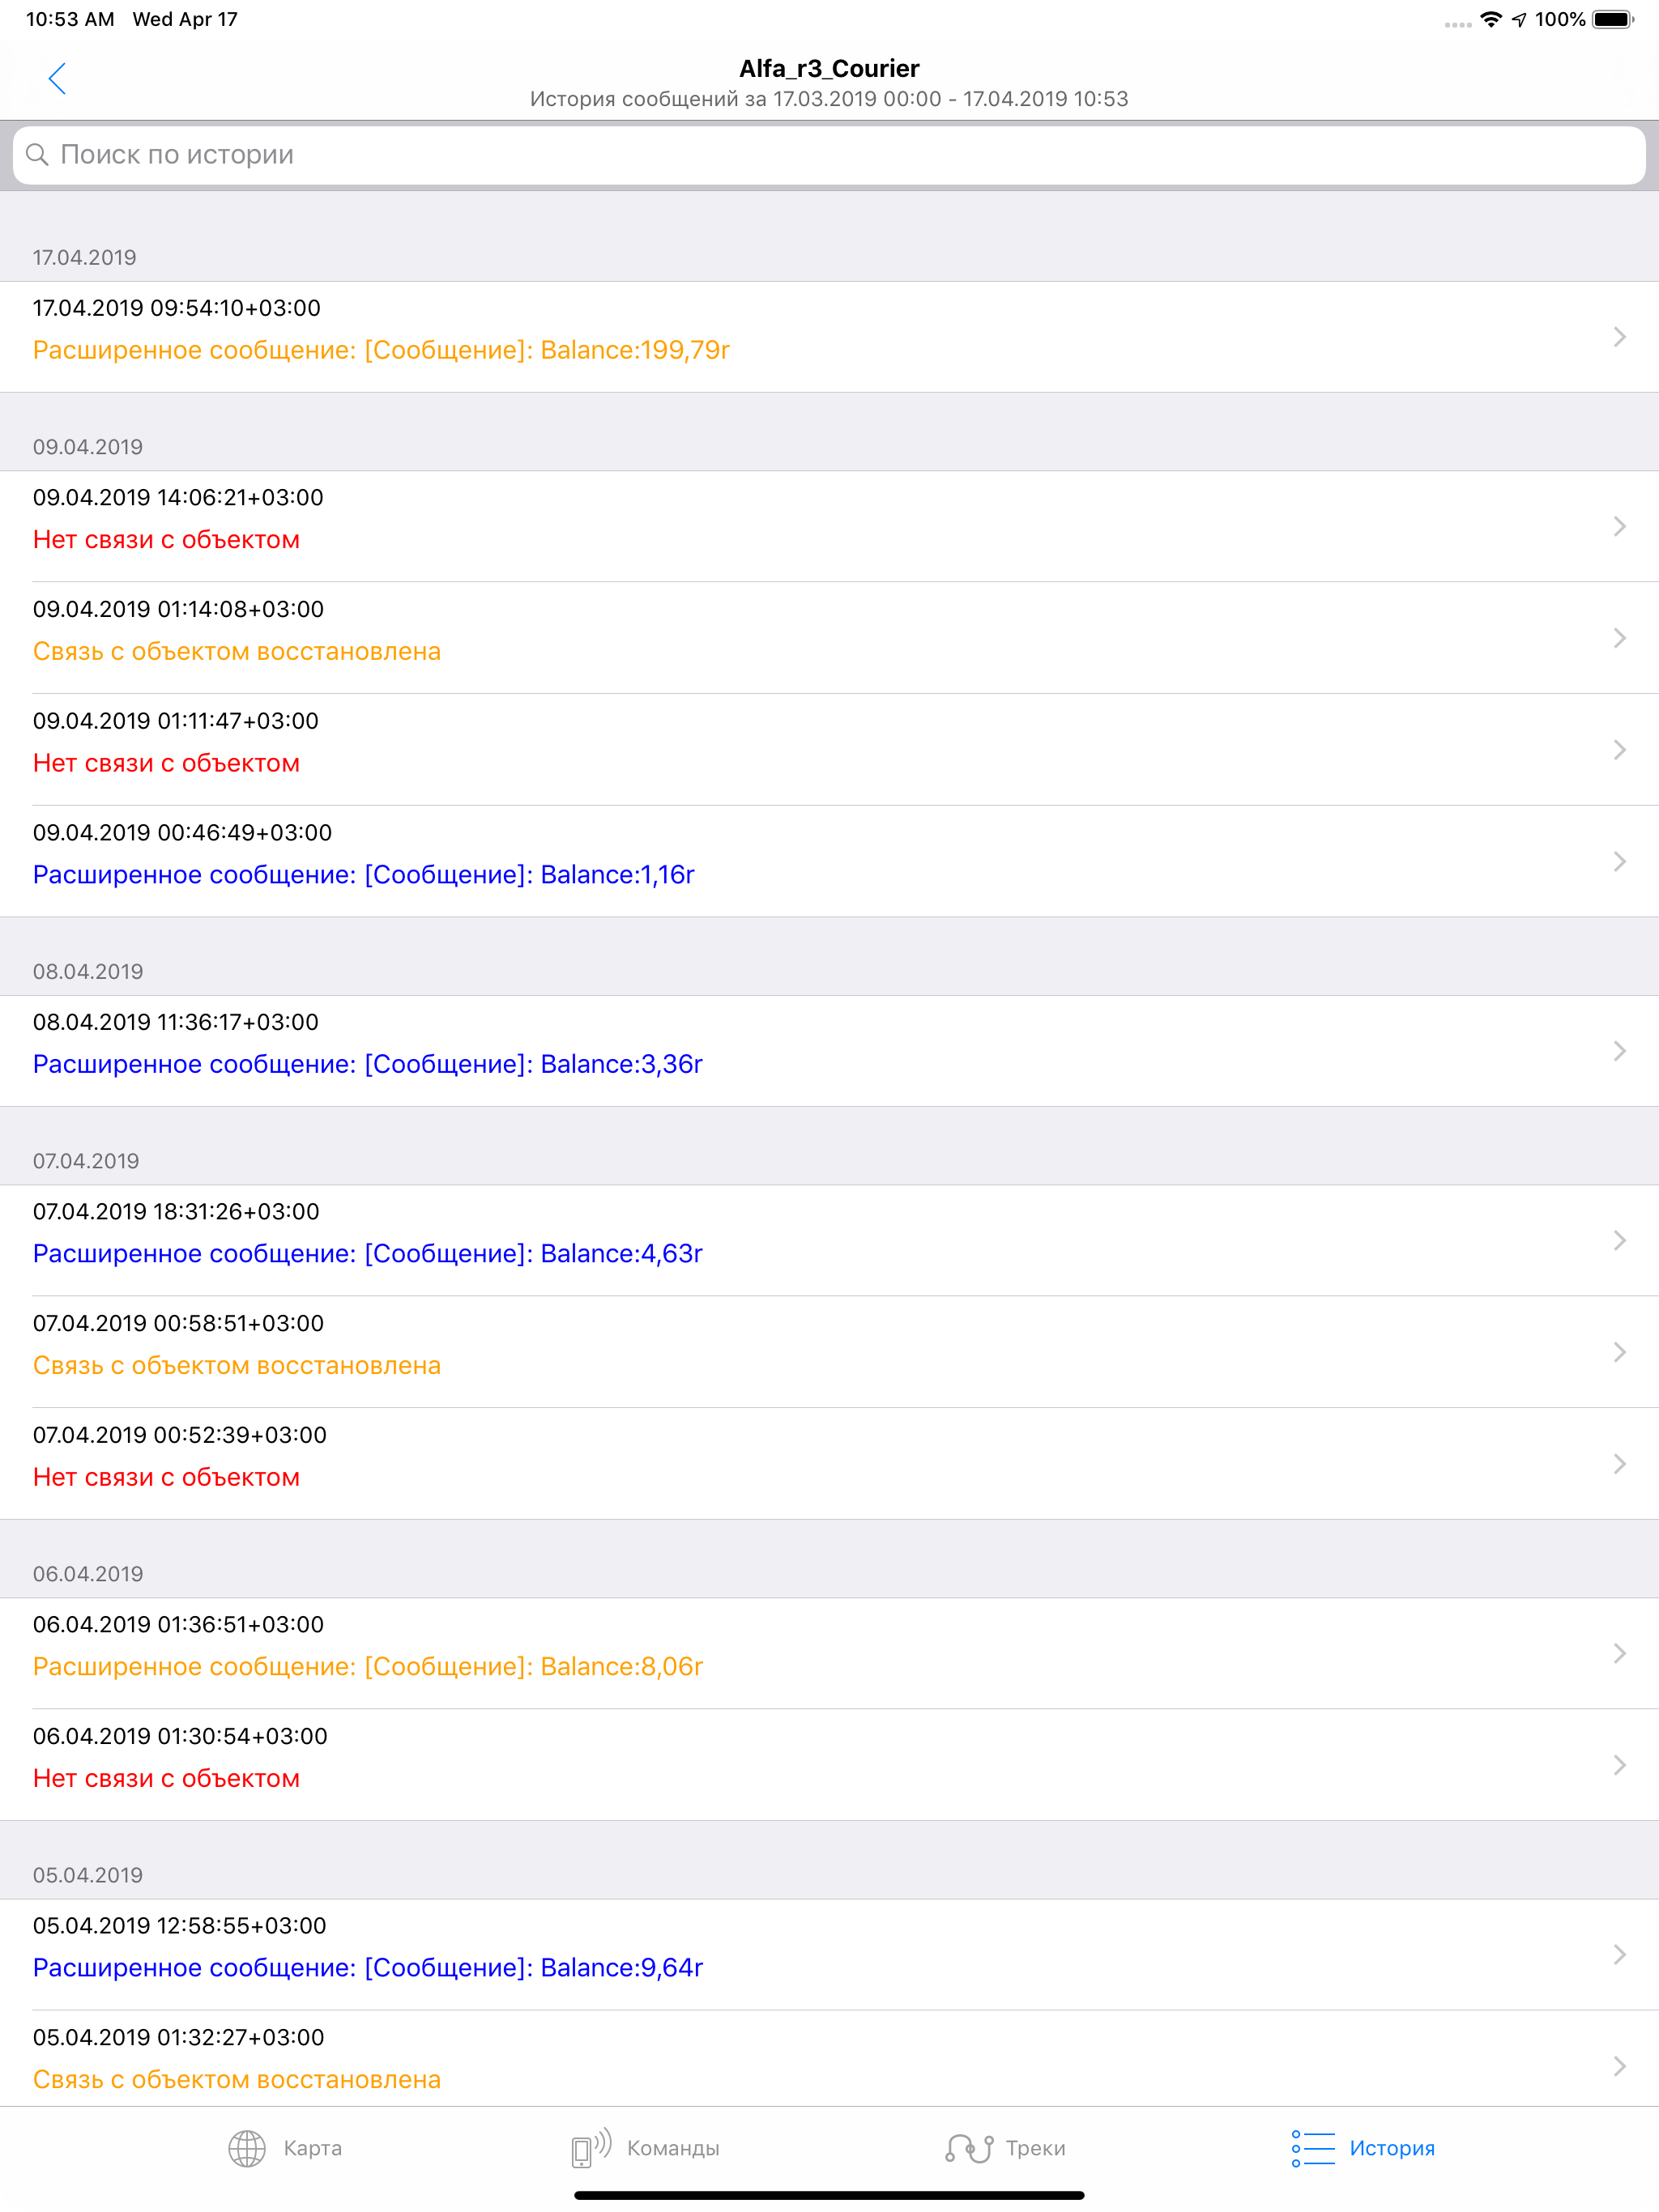Viewport: 1659px width, 2212px height.
Task: Expand chevron for 09.04.2019 01:14:08 entry
Action: click(1620, 638)
